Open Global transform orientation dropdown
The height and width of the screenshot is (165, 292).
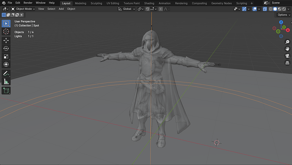point(127,9)
